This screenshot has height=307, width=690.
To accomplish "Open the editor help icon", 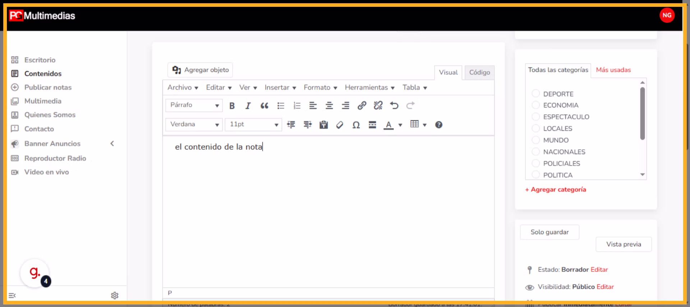I will point(438,125).
